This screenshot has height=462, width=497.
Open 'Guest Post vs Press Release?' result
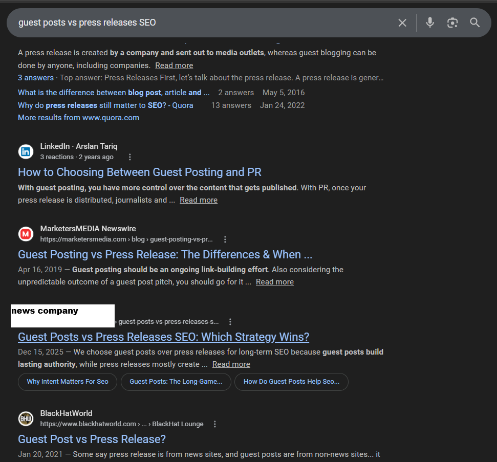[92, 439]
